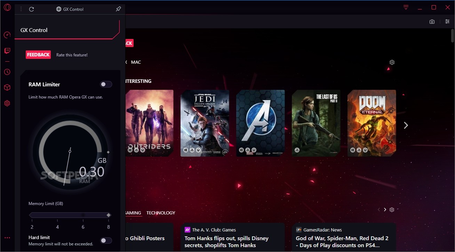The width and height of the screenshot is (455, 252).
Task: Open The Last of Us Part II cover
Action: coord(316,123)
